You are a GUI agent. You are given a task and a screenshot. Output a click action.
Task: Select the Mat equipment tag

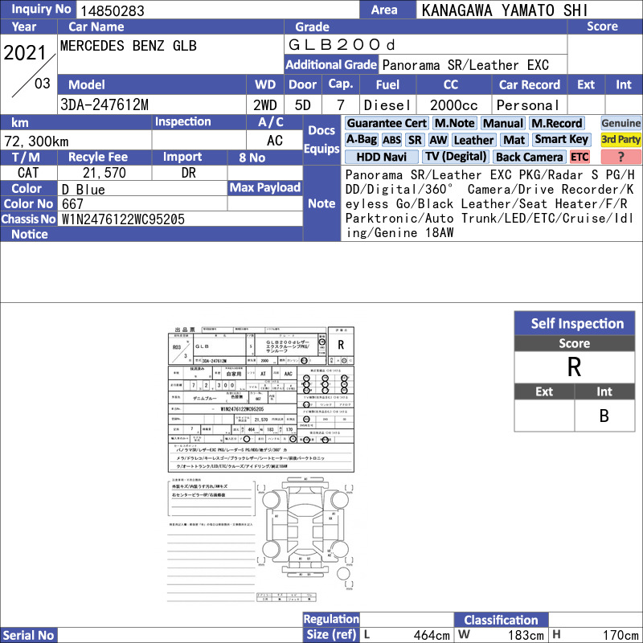click(514, 140)
